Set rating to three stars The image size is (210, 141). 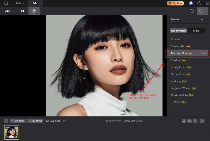pos(113,121)
